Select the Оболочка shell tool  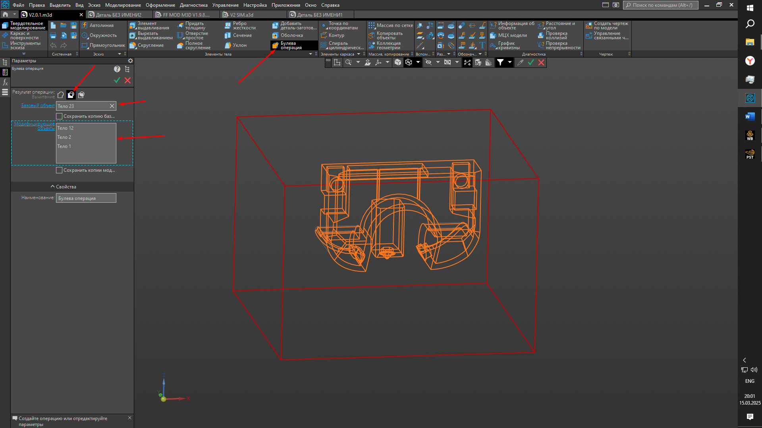tap(288, 35)
